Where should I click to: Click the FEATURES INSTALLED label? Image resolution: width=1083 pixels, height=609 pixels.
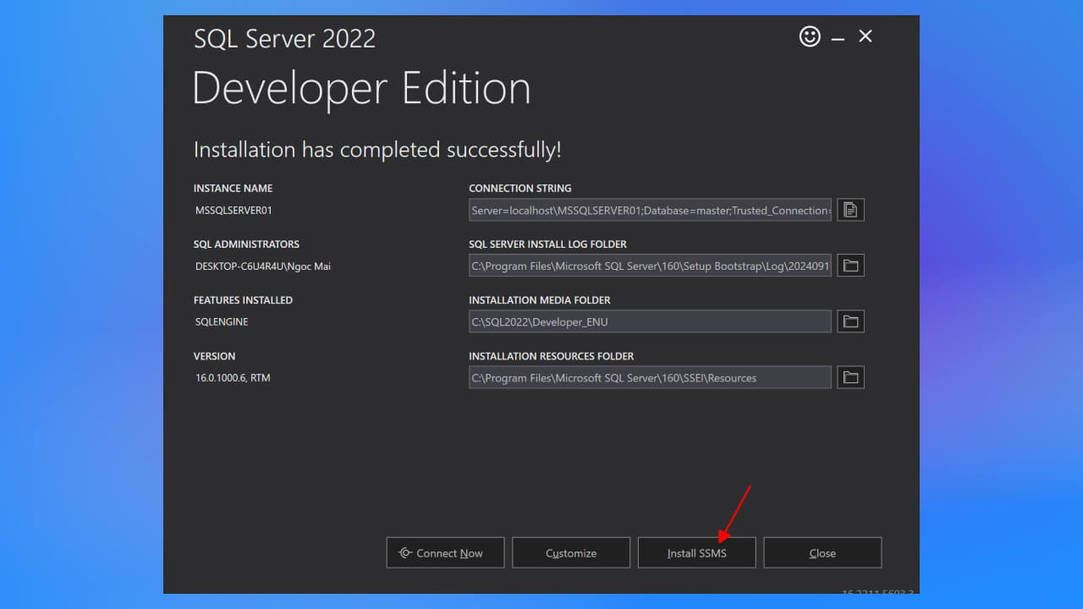243,300
